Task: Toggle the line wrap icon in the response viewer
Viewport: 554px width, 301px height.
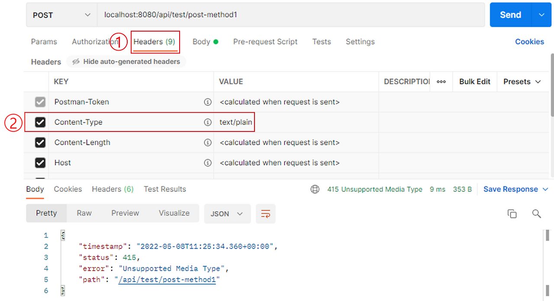Action: (265, 214)
